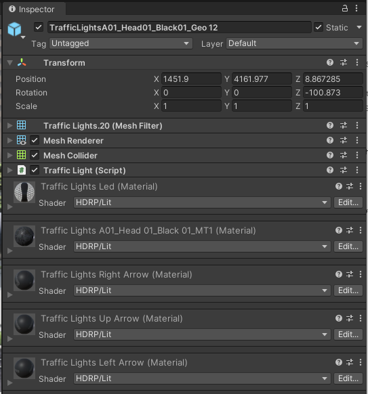The width and height of the screenshot is (368, 394).
Task: Click the Traffic Light script icon
Action: click(x=22, y=170)
